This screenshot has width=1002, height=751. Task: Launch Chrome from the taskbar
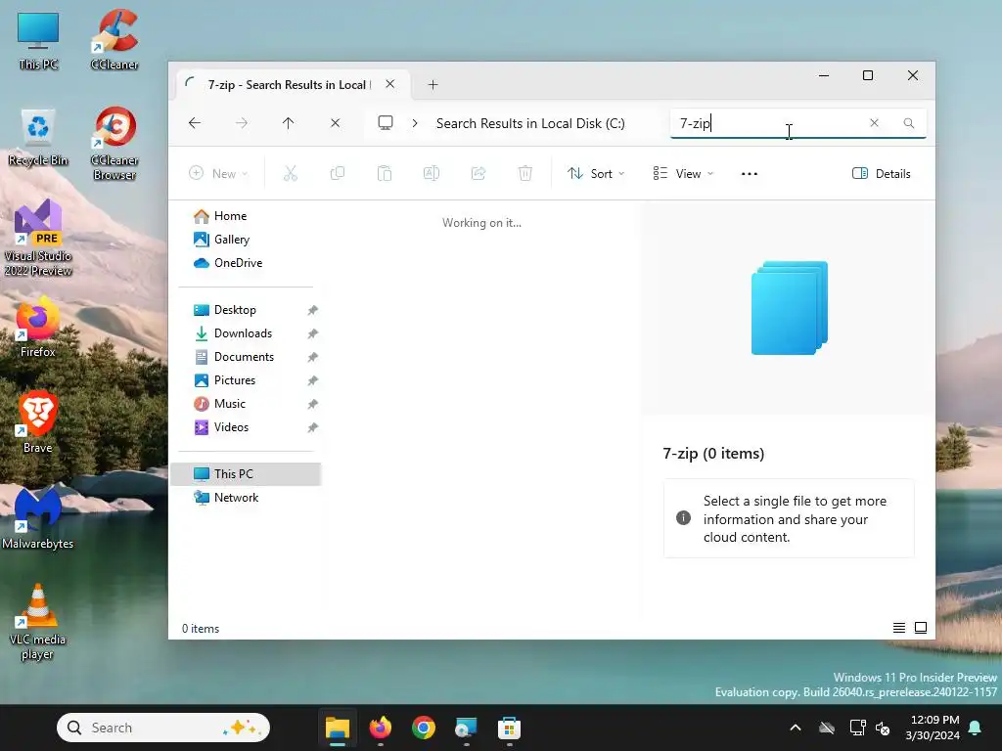tap(423, 728)
